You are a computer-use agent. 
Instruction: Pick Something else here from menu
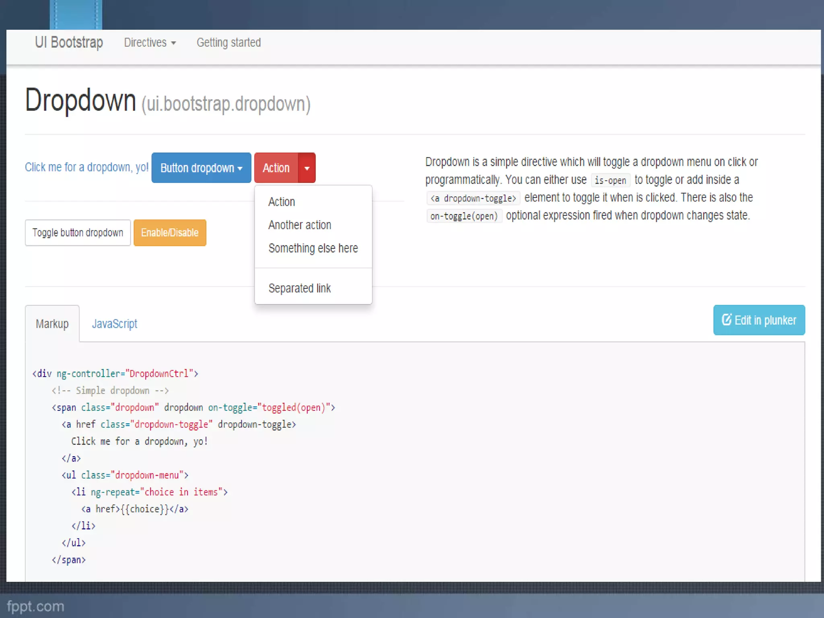313,248
